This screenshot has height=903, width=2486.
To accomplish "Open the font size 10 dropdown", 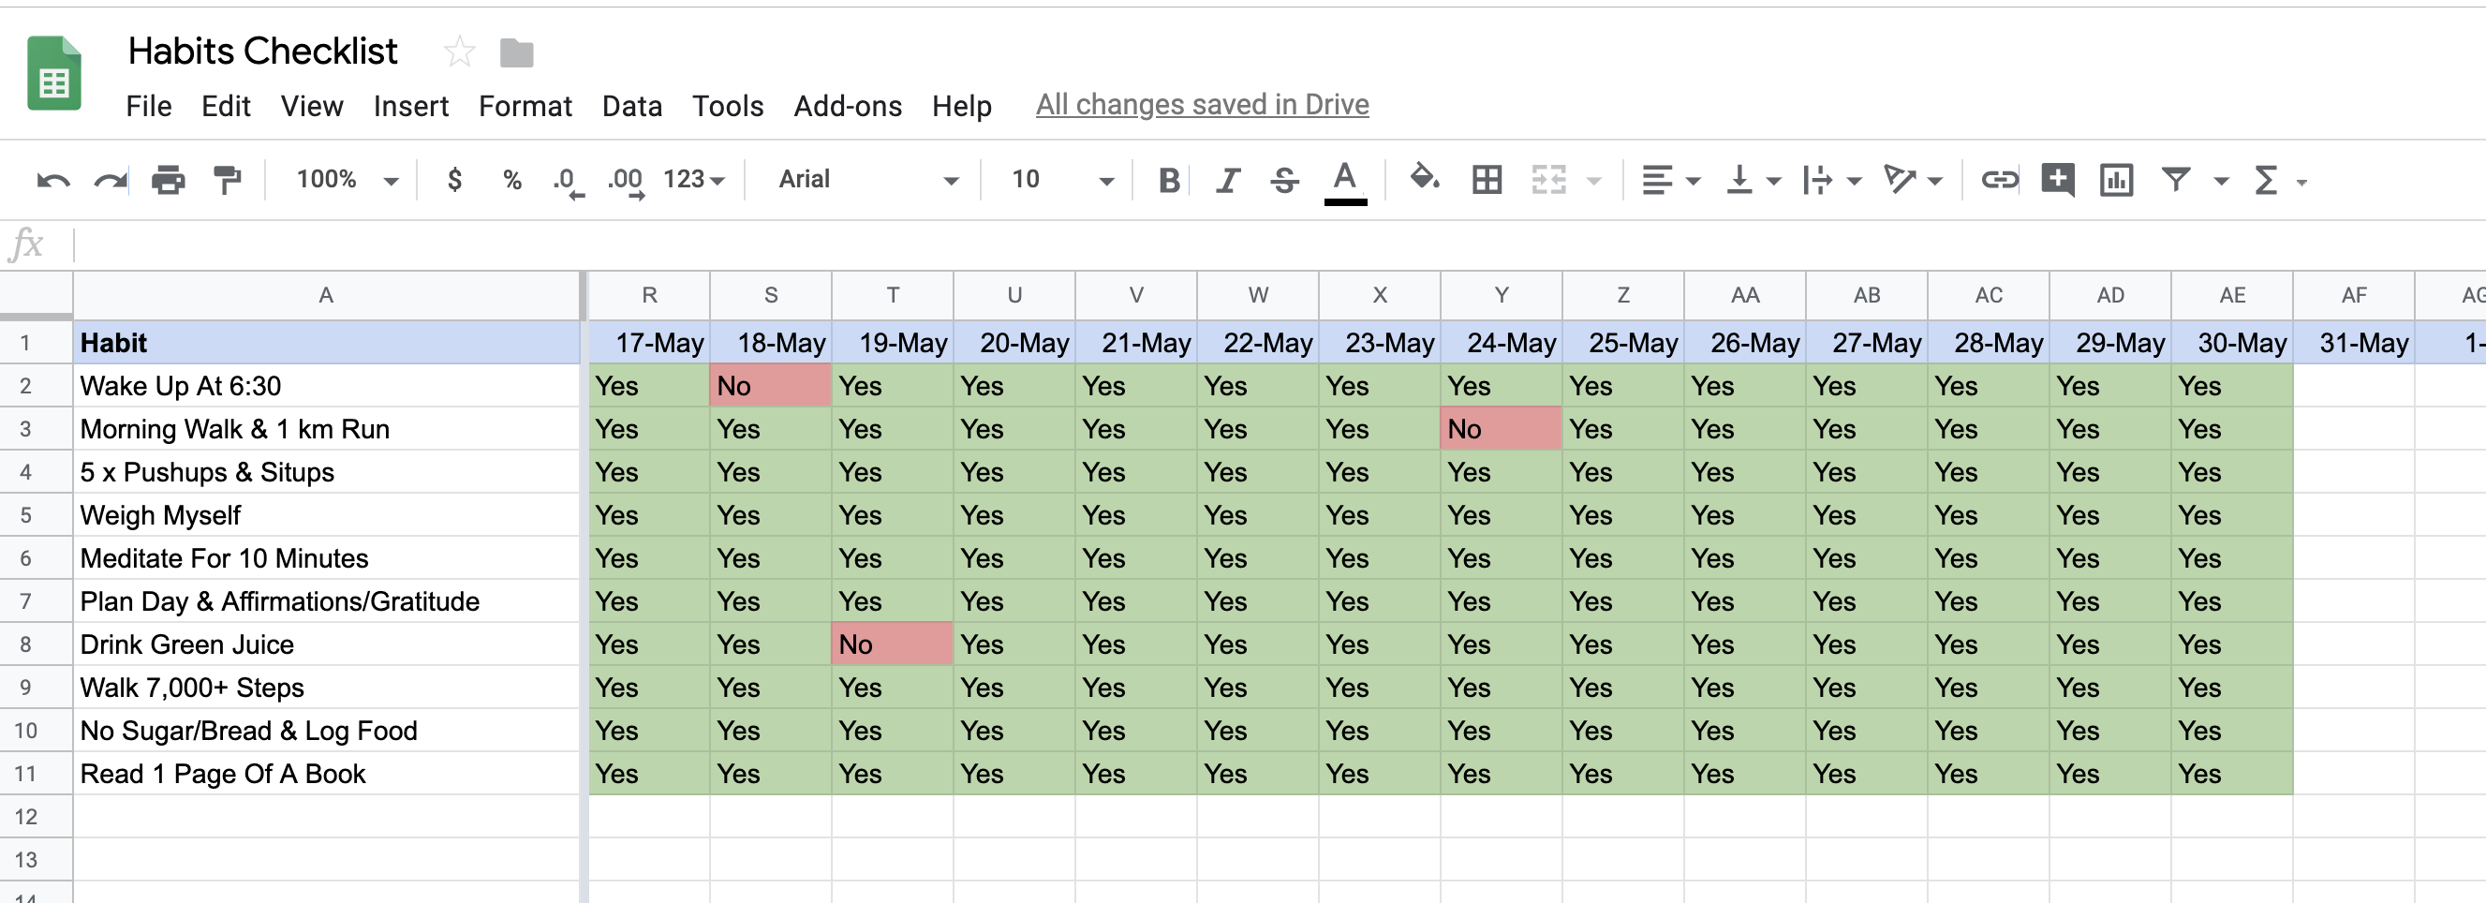I will pos(1061,180).
